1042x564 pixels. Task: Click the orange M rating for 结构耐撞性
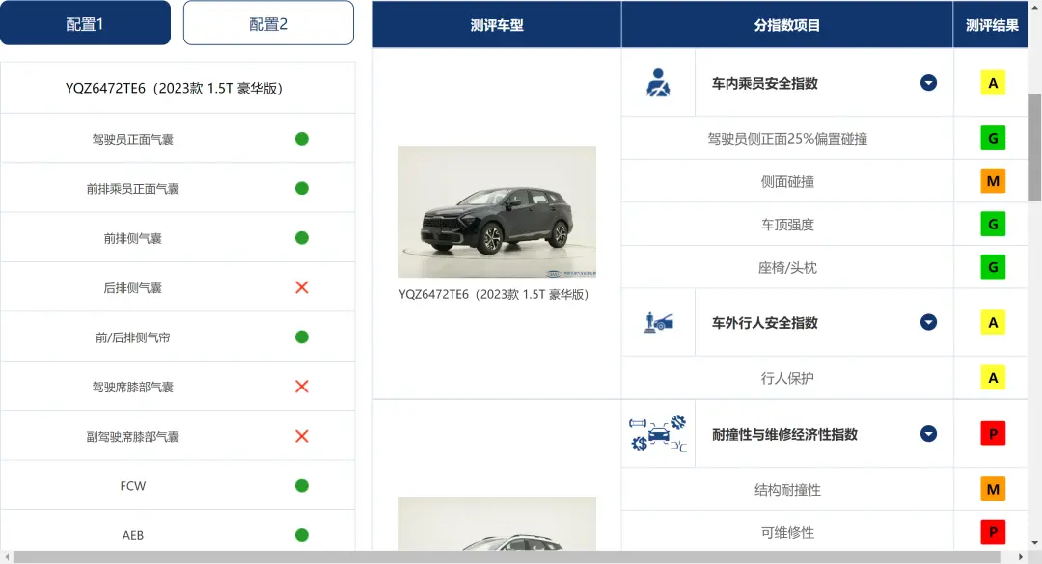993,490
